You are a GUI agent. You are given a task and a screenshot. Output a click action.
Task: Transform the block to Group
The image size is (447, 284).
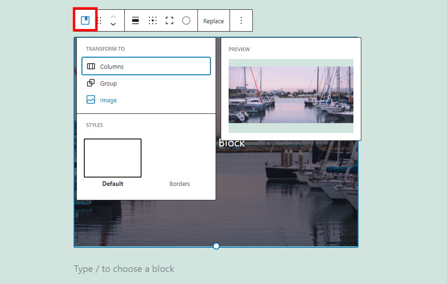pos(108,83)
